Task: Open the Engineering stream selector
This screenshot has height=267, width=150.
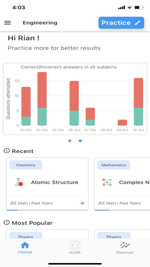Action: pos(40,23)
